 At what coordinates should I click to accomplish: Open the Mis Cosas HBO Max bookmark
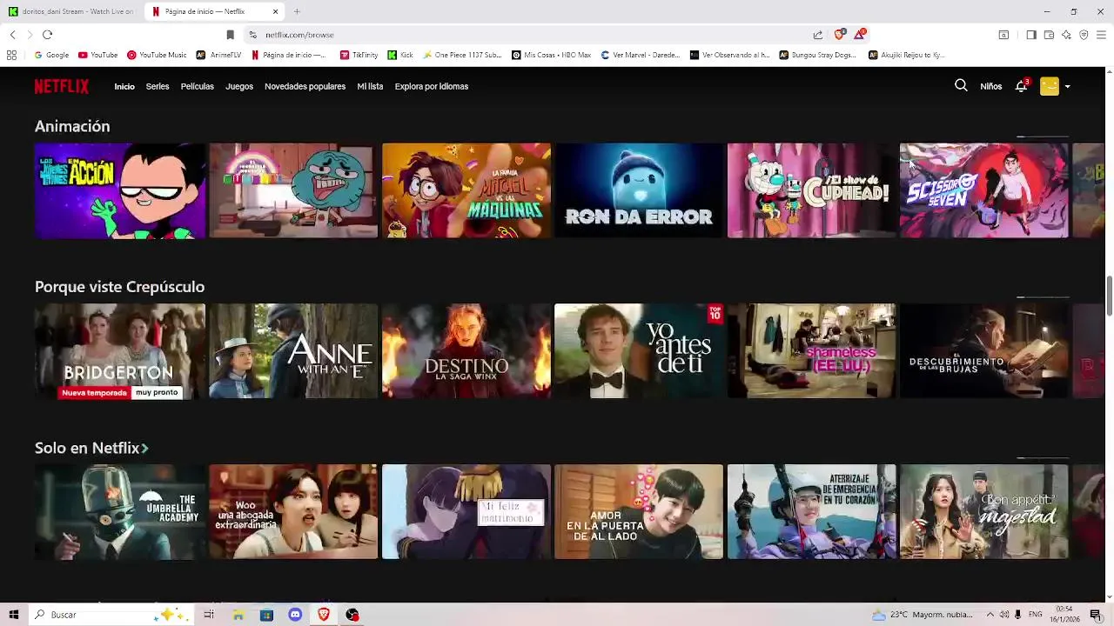[551, 55]
